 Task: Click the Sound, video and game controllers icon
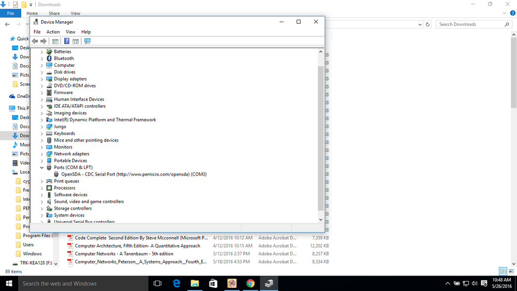coord(49,201)
